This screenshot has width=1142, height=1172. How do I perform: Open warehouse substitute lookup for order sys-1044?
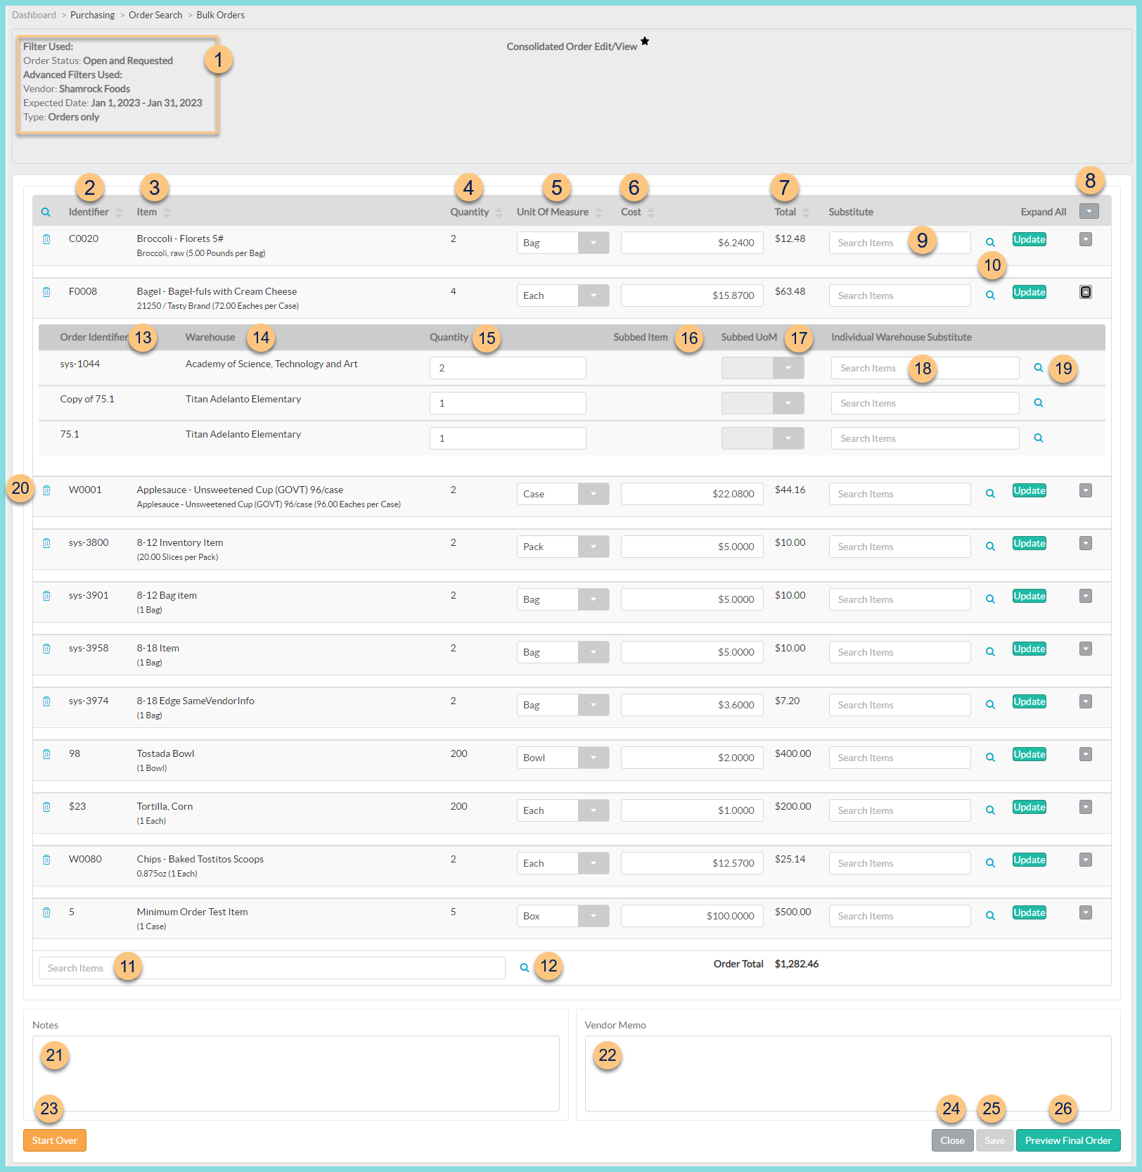pos(1039,367)
